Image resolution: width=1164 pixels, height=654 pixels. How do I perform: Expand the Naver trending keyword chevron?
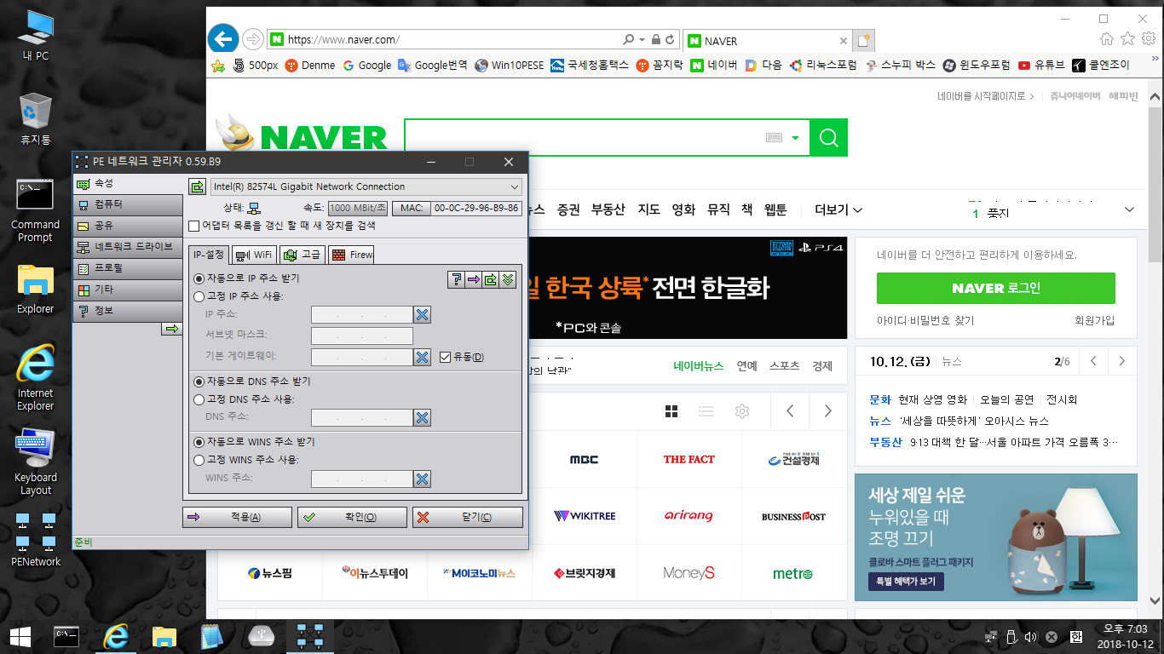(1129, 209)
